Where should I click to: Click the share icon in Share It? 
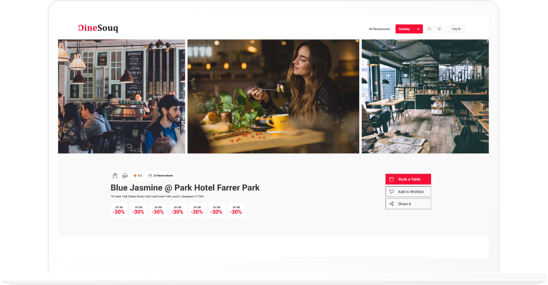point(391,204)
